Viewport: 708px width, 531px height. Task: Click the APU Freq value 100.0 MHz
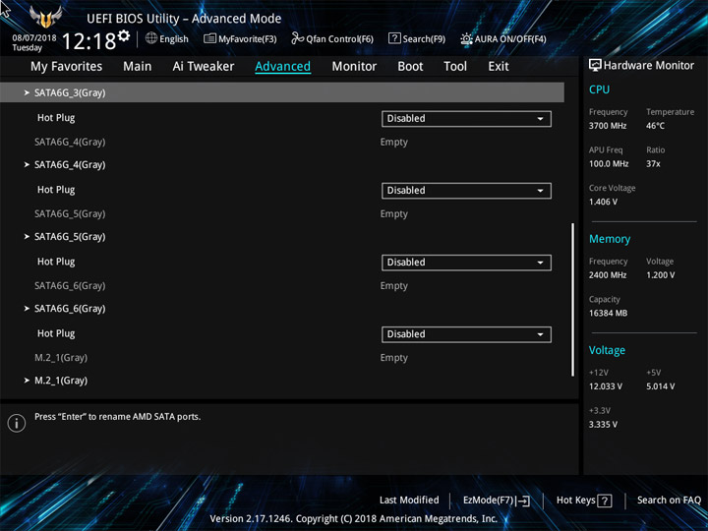point(609,164)
